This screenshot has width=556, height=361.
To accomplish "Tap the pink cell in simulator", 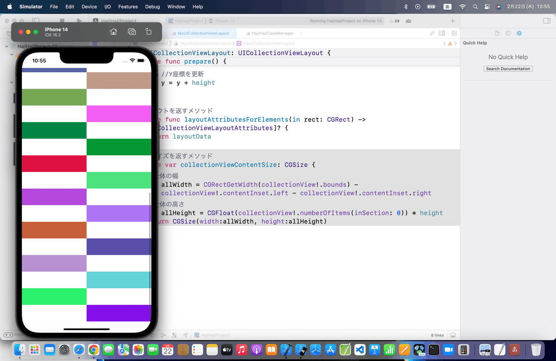I will coord(119,114).
